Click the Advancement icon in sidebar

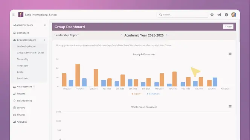point(14,87)
